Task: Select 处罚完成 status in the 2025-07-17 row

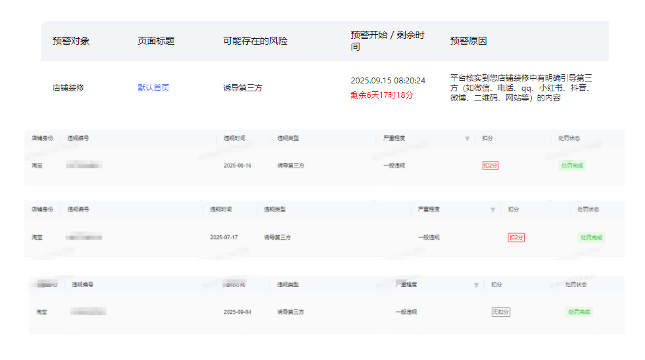Action: [x=591, y=238]
